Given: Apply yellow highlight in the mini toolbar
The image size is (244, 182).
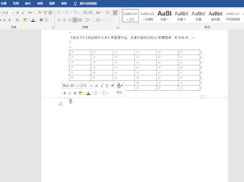Looking at the screenshot, I should 80,93.
